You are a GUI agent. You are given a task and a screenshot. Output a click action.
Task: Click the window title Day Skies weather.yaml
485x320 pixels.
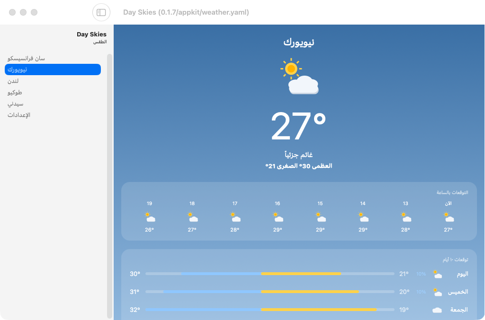tap(186, 12)
